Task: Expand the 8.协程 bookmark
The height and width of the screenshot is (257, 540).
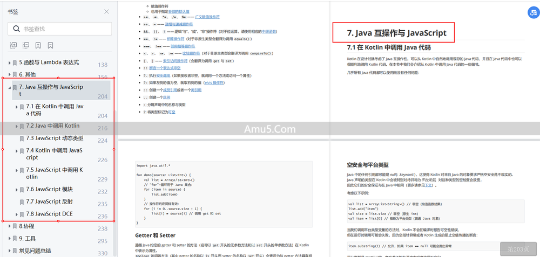Action: [10, 226]
